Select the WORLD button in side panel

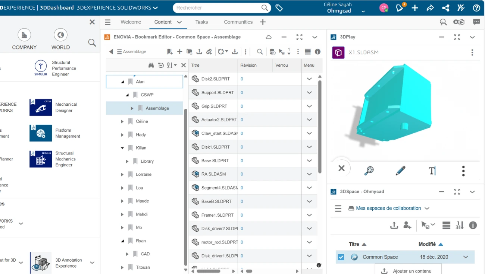coord(60,39)
